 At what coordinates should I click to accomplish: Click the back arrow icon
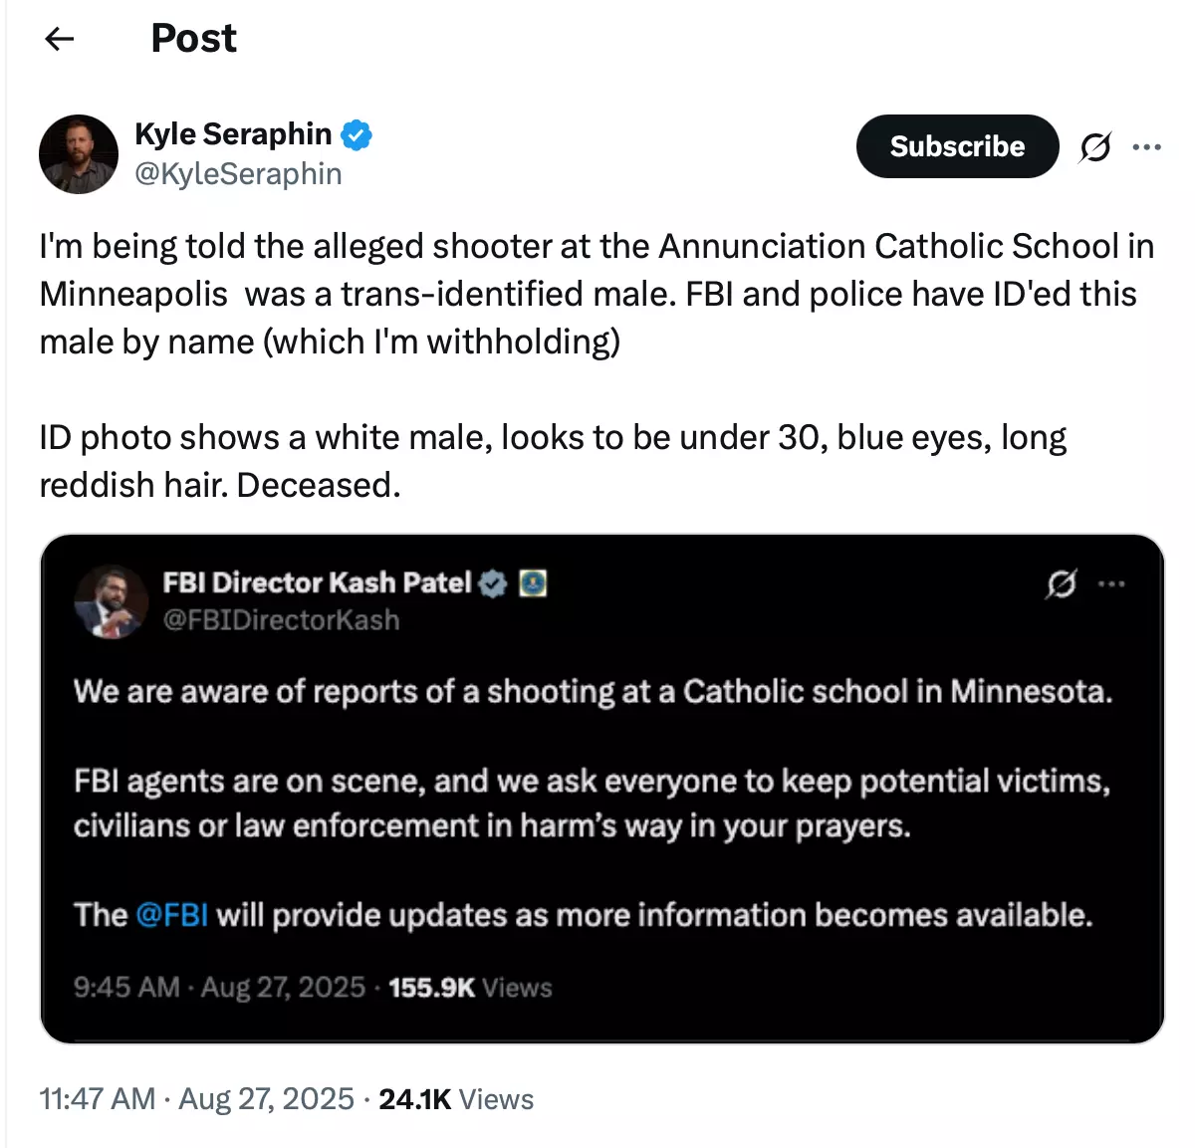[x=60, y=39]
